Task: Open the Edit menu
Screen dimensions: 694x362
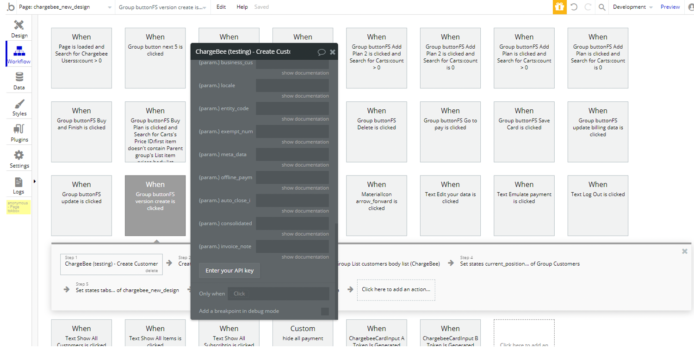Action: point(221,7)
